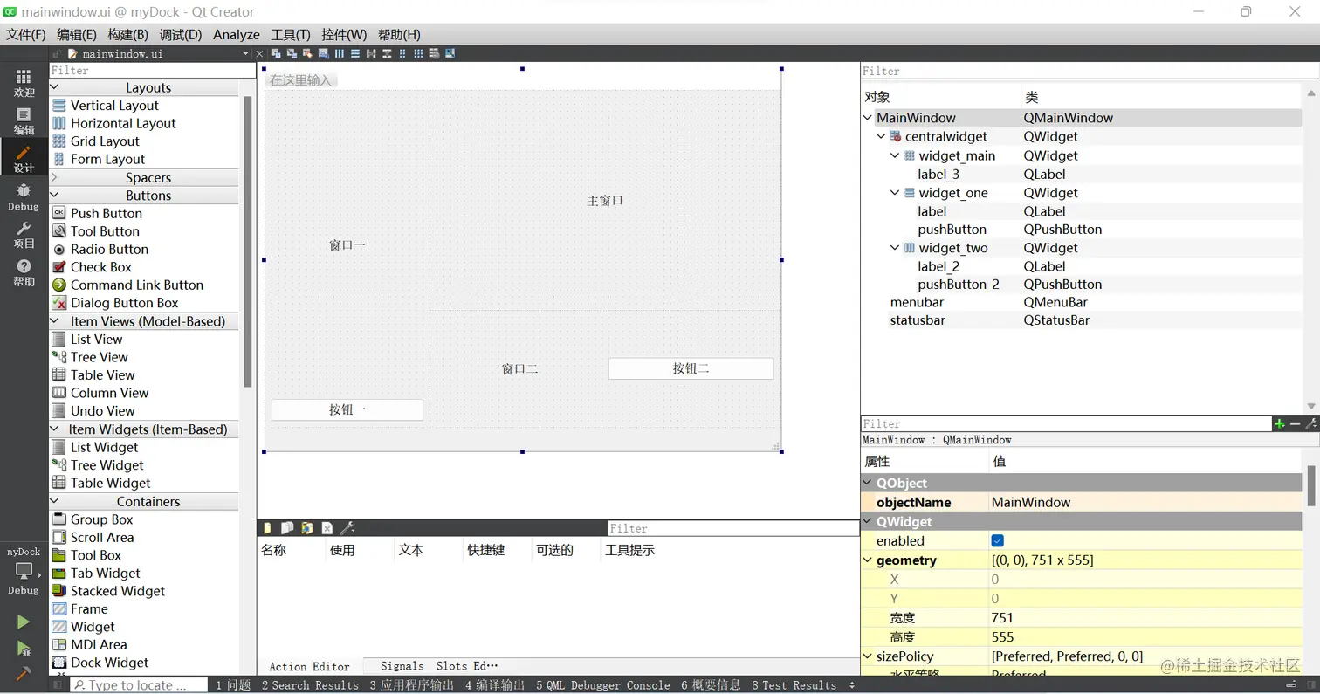The image size is (1320, 694).
Task: Click the wrench configure icon in Action Editor
Action: pyautogui.click(x=347, y=528)
